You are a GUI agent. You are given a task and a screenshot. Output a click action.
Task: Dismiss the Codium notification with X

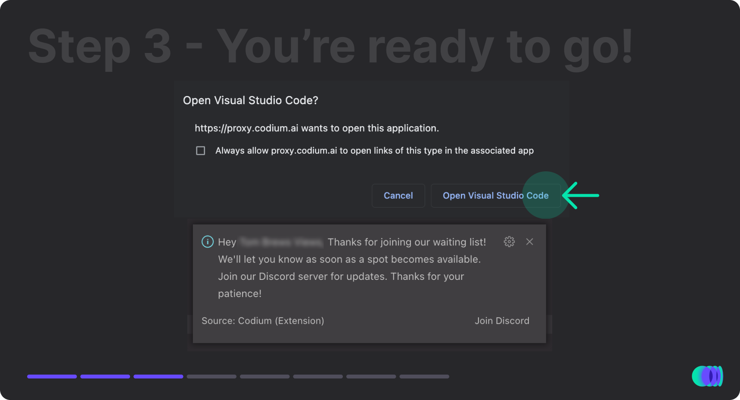point(530,242)
